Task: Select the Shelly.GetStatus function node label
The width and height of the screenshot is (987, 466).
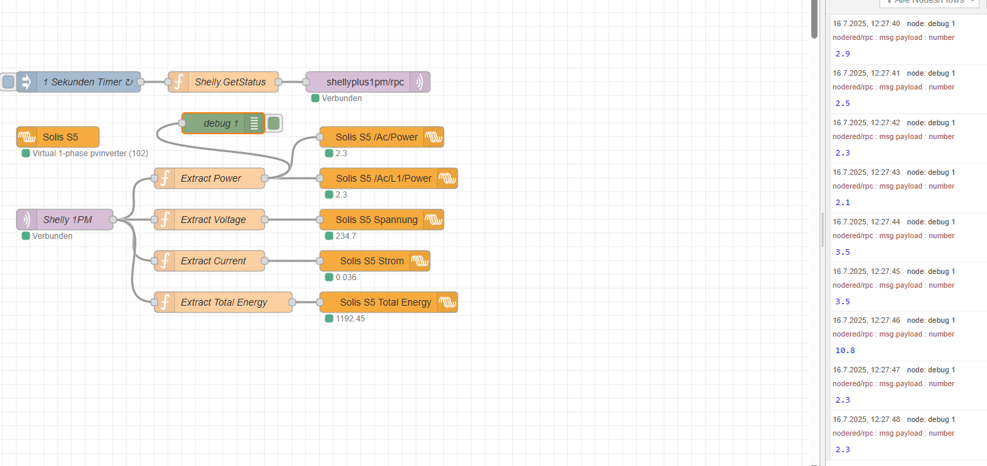Action: pyautogui.click(x=230, y=82)
